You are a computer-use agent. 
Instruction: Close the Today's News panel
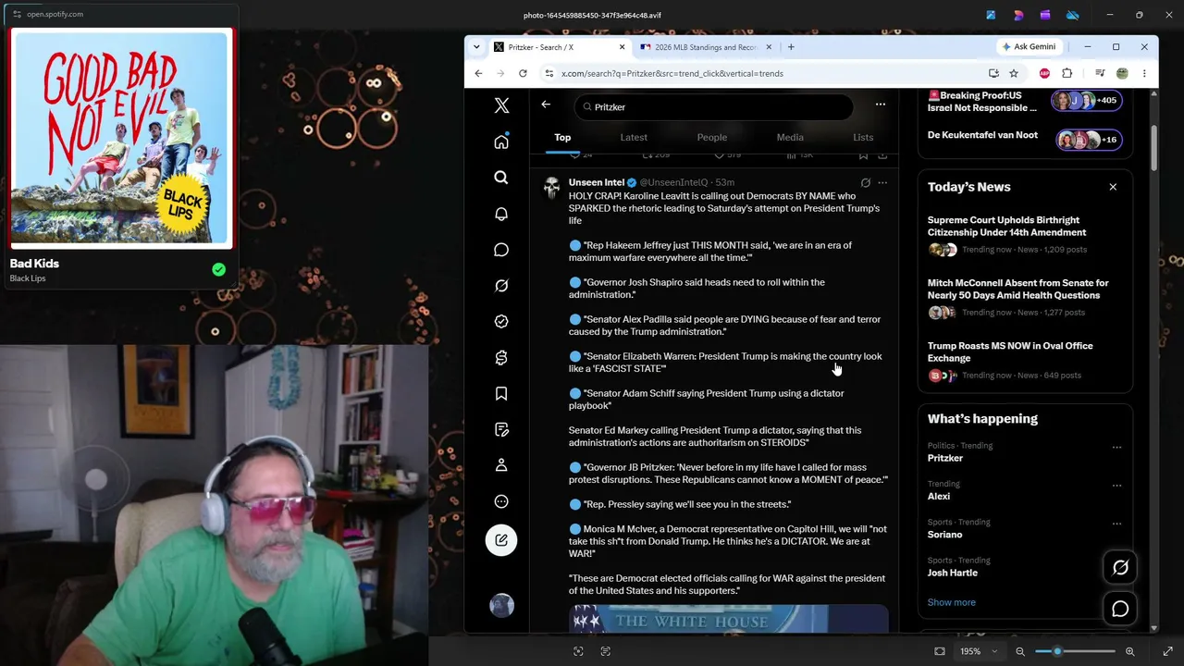pos(1113,187)
